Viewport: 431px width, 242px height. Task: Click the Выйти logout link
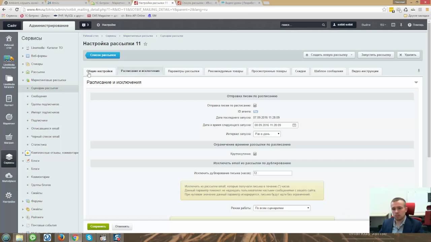pyautogui.click(x=366, y=25)
